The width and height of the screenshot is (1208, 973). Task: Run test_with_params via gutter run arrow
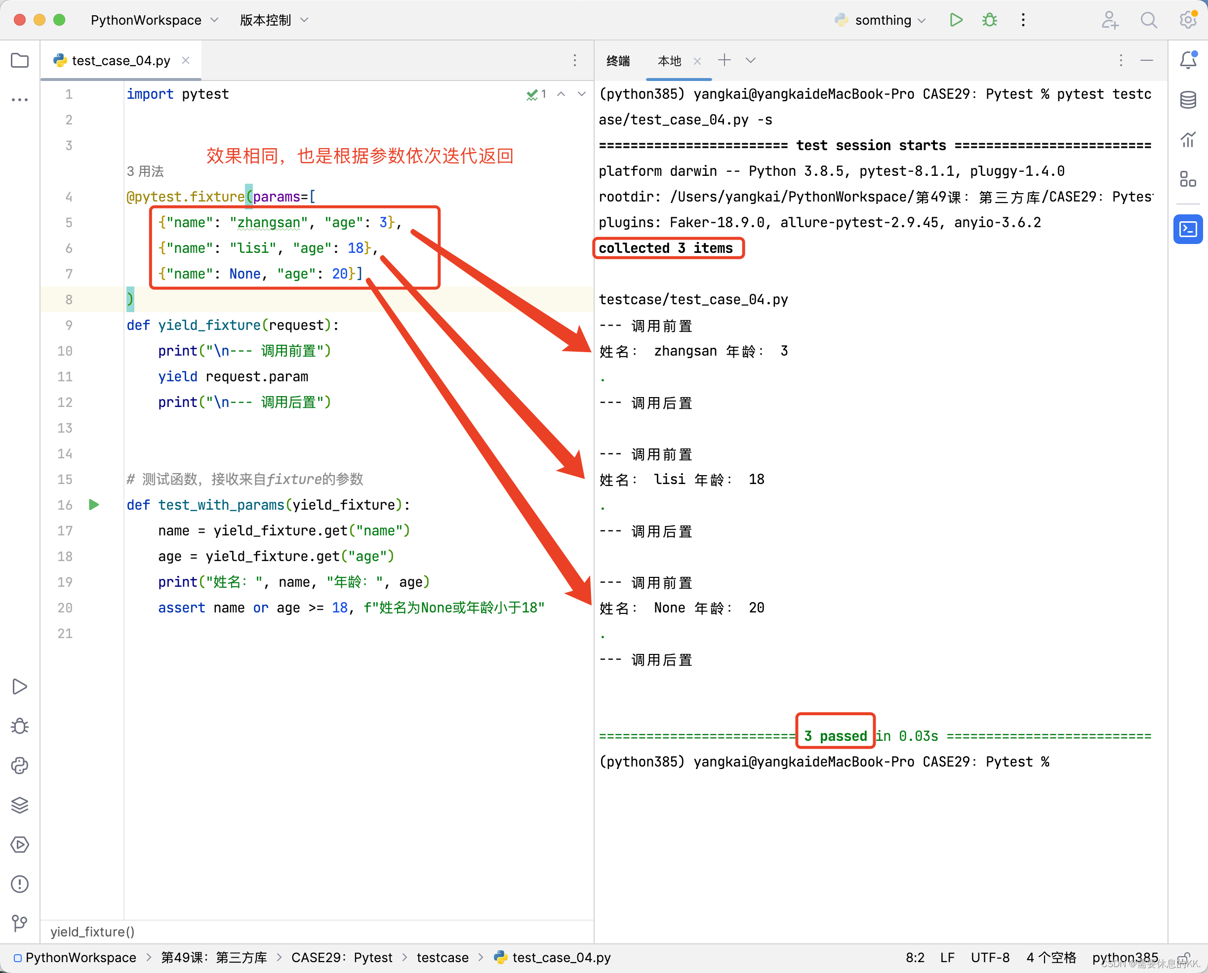point(93,505)
